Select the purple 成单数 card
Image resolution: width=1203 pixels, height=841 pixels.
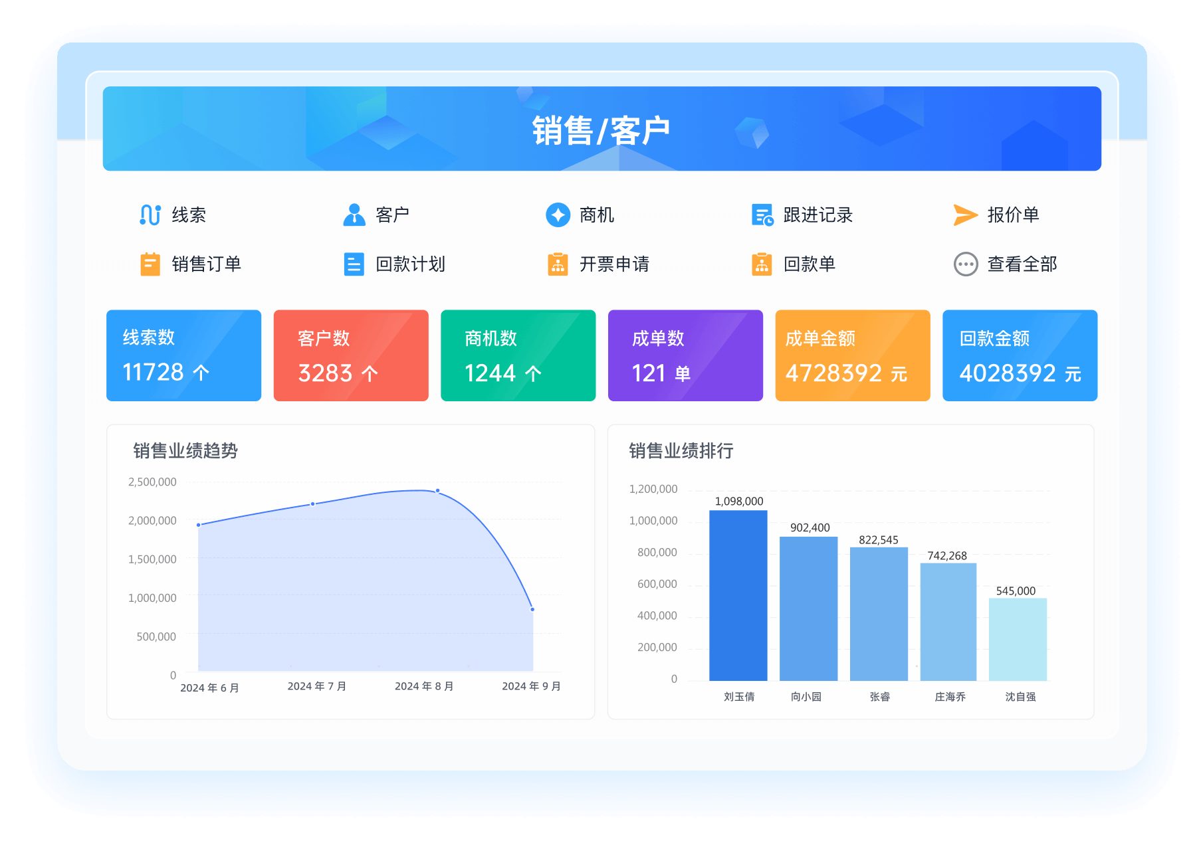click(685, 355)
